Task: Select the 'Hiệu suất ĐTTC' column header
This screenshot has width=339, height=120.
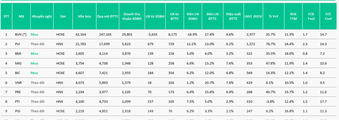Action: (x=233, y=16)
